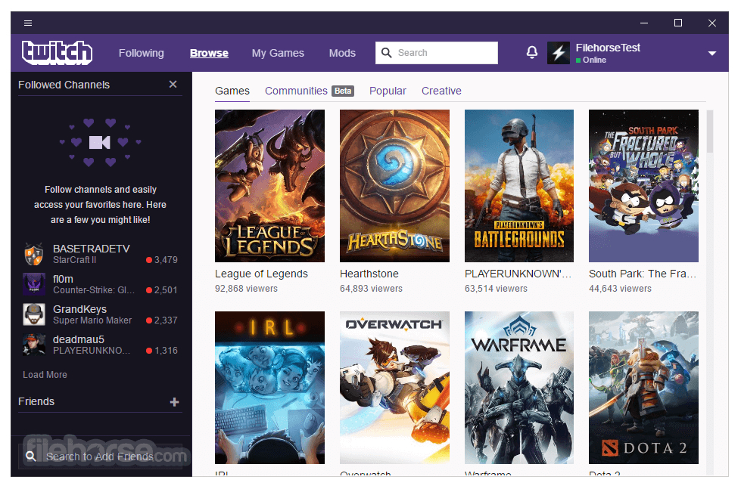Click the Friends section header
Screen dimensions: 741x489
point(36,401)
